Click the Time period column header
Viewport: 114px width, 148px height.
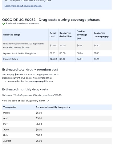10,107
